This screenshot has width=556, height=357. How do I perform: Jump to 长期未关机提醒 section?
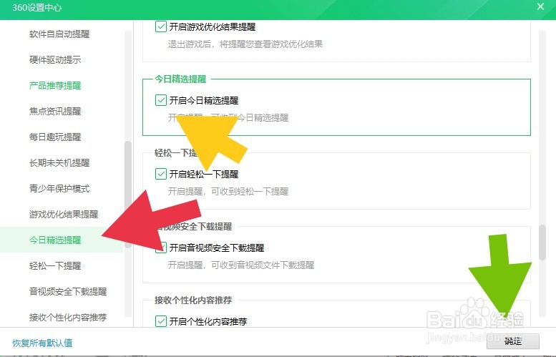[59, 162]
